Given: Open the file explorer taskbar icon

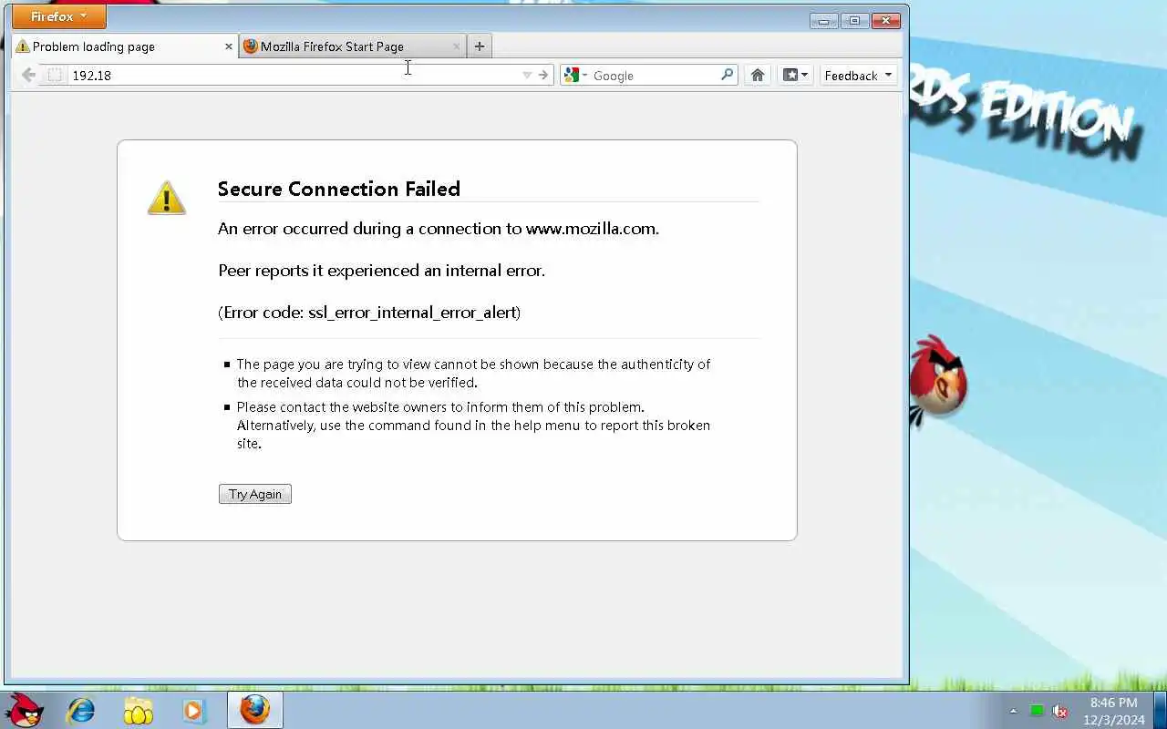Looking at the screenshot, I should click(x=138, y=710).
